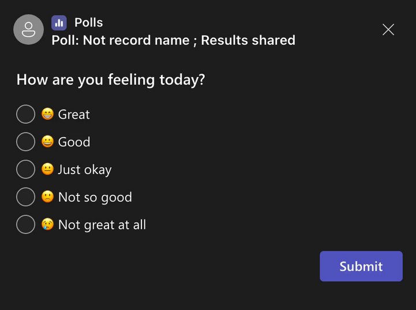Select the Not great at all radio button

26,224
